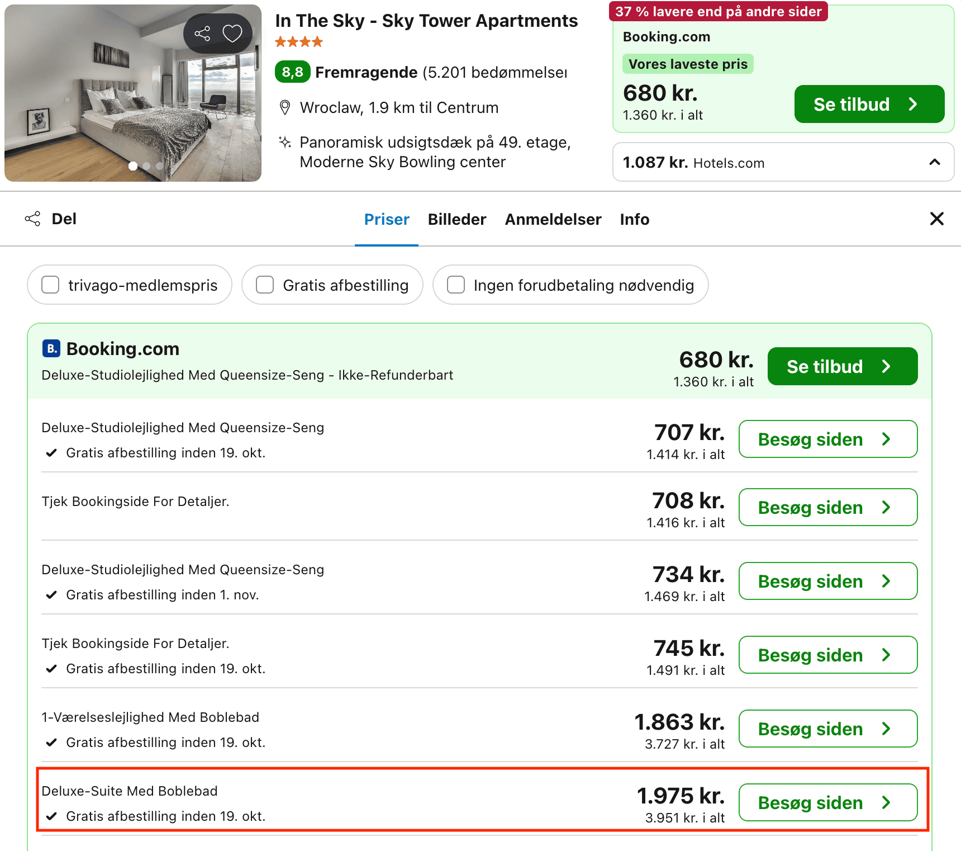Screen dimensions: 961x851
Task: Switch to the Priser tab
Action: coord(387,219)
